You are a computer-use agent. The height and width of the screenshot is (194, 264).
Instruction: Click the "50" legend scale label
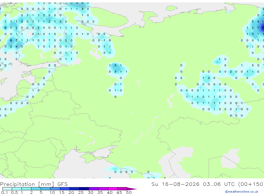pos(129,192)
